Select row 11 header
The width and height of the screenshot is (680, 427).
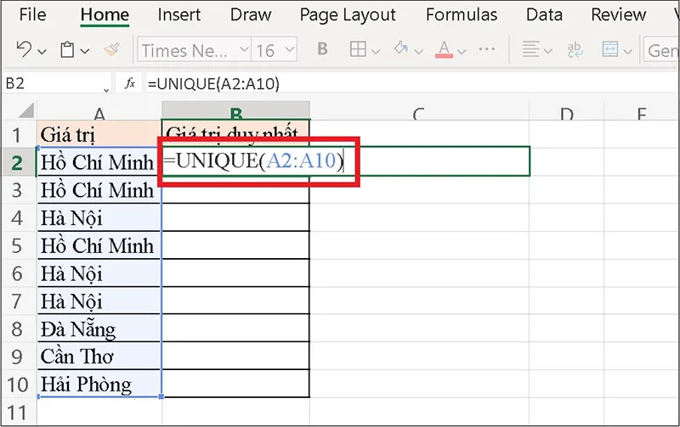tap(18, 412)
